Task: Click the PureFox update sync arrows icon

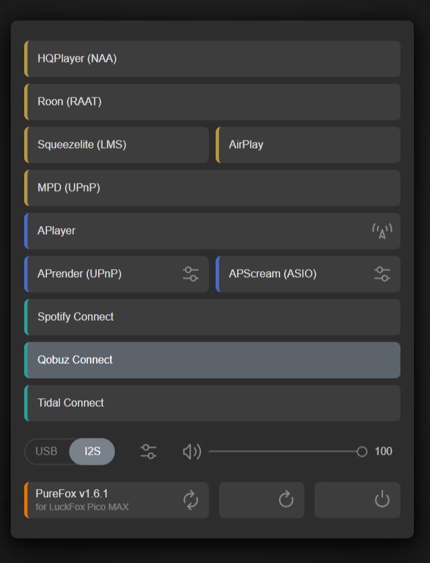Action: (191, 500)
